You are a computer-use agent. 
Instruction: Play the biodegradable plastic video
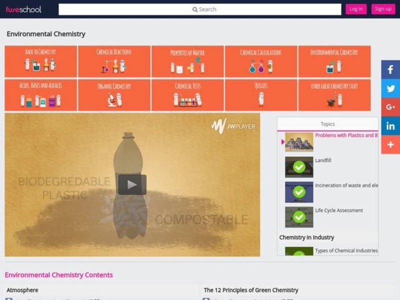132,184
